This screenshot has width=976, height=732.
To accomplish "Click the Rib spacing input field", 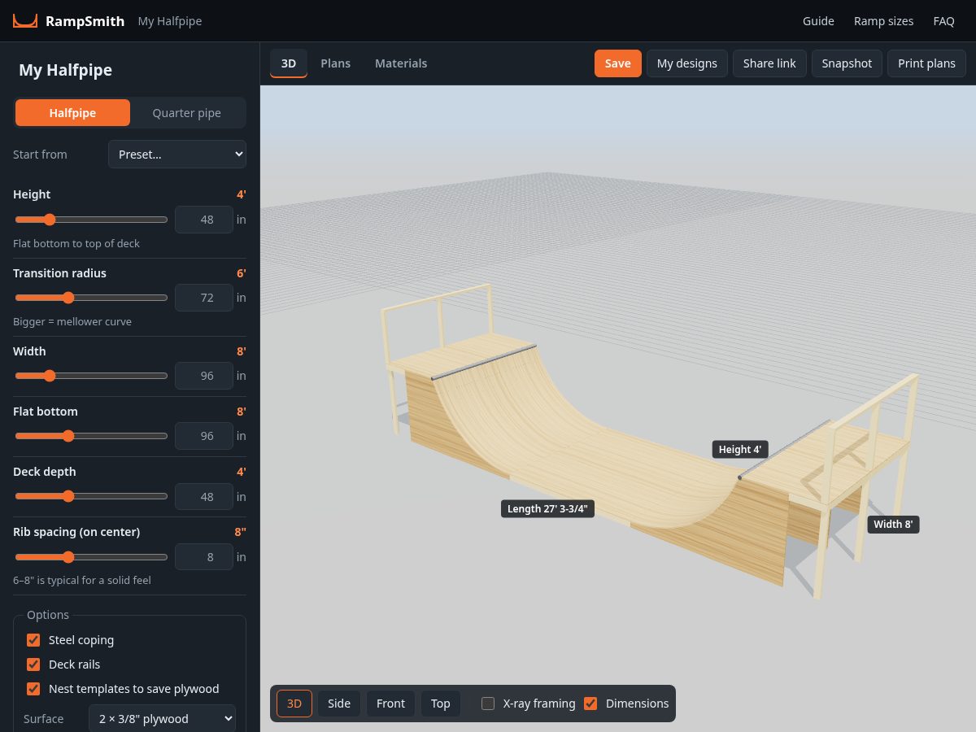I will pyautogui.click(x=204, y=557).
